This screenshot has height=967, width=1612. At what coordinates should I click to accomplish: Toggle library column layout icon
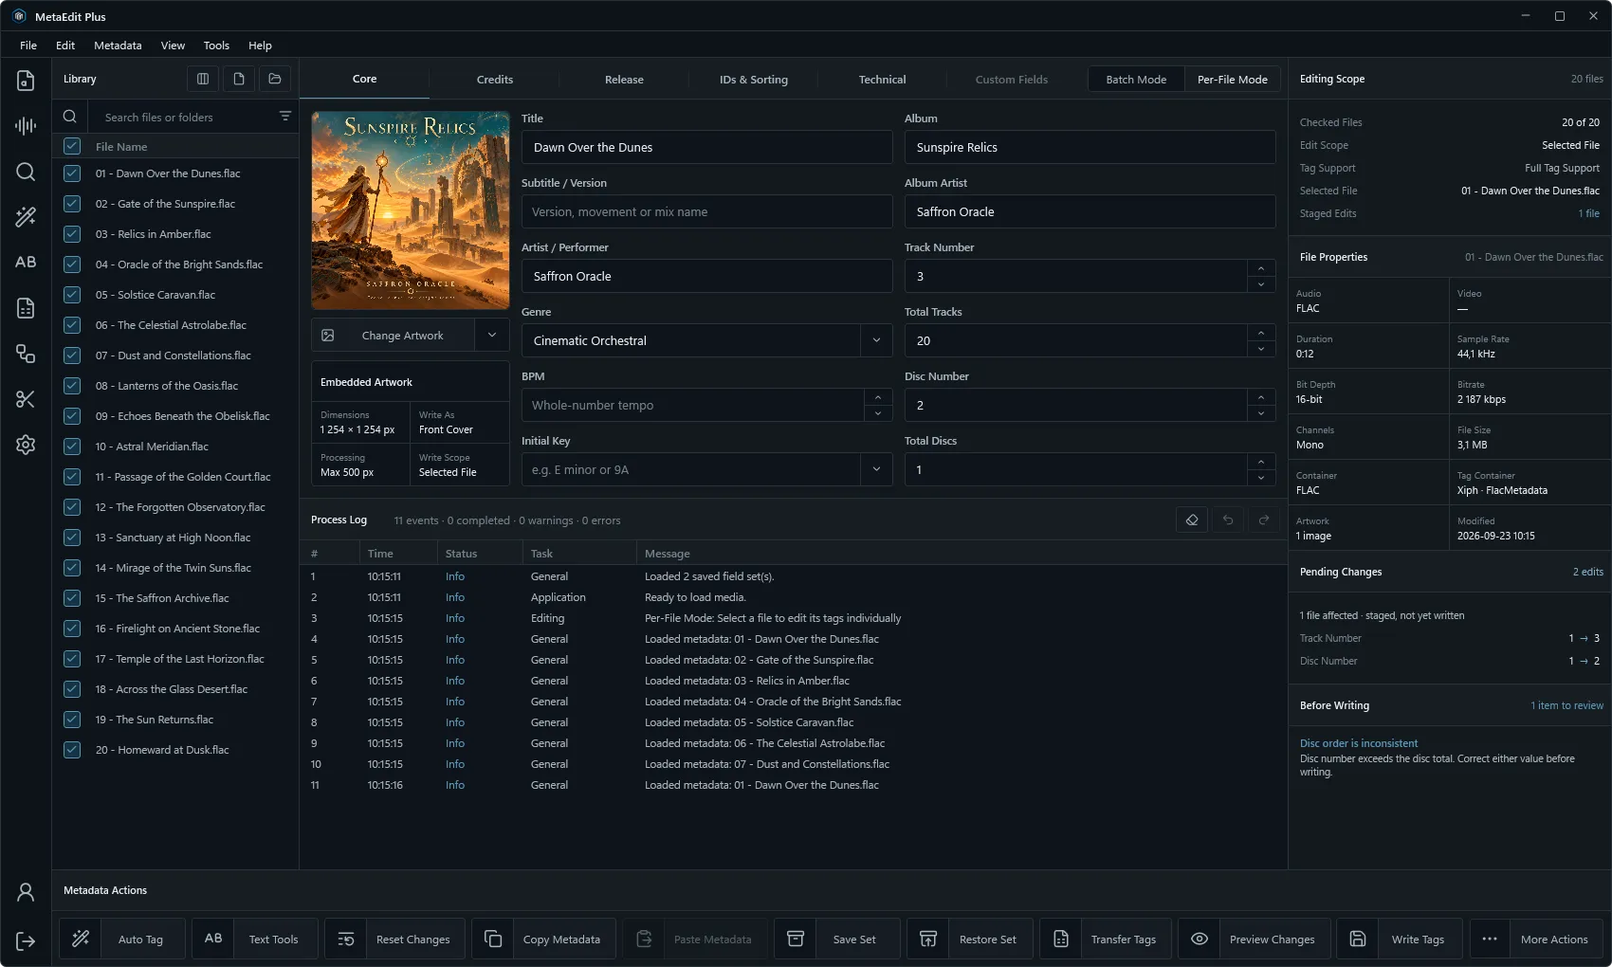pyautogui.click(x=203, y=79)
